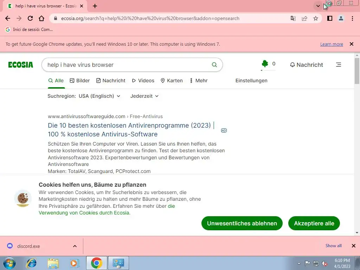Dismiss the Windows 7 update notice
This screenshot has height=270, width=360.
pos(352,44)
